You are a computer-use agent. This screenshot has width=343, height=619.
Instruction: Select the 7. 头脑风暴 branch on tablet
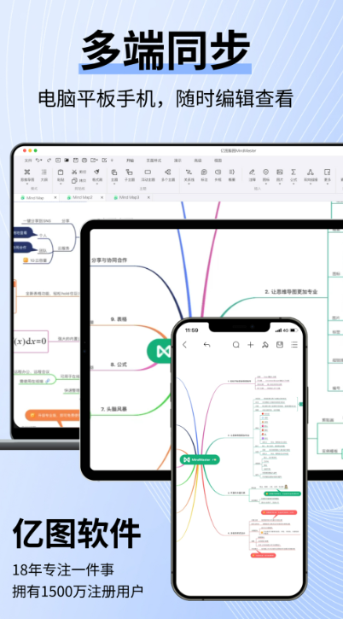(113, 409)
